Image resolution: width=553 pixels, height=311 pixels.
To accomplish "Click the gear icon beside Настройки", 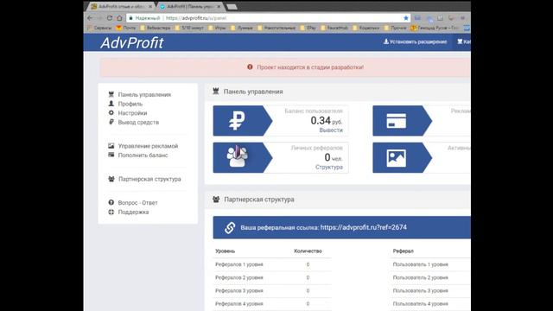I will [x=111, y=112].
